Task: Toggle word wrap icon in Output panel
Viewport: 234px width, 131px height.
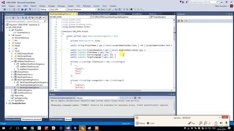Action: [x=139, y=98]
